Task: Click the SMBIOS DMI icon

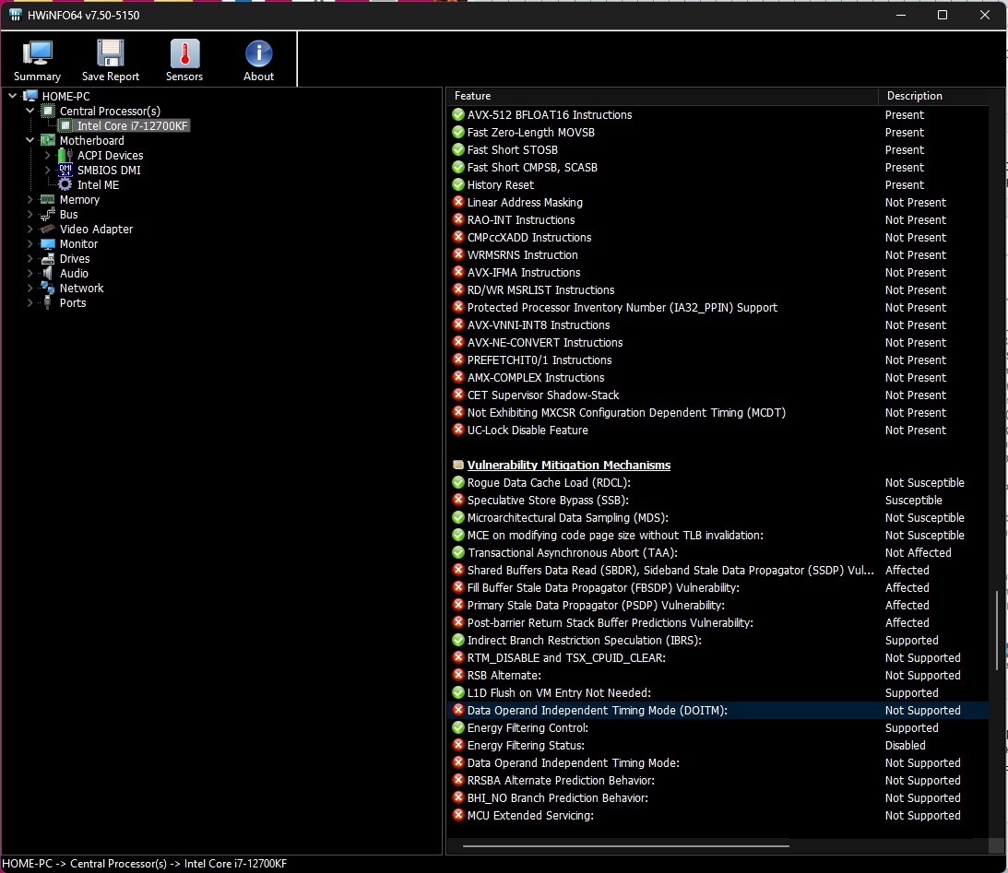Action: (65, 171)
